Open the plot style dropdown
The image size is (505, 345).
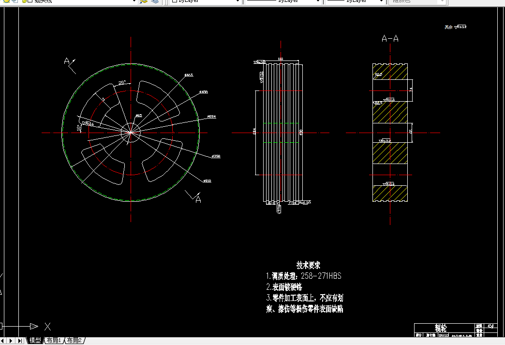(x=417, y=1)
